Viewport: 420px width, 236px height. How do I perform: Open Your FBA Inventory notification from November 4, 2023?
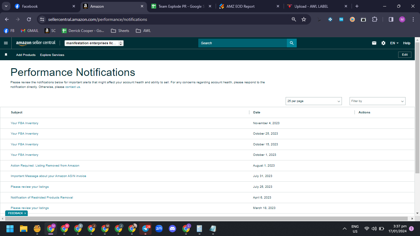click(x=25, y=123)
